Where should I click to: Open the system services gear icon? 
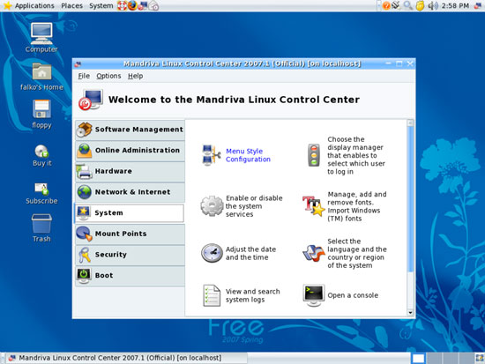pos(212,206)
